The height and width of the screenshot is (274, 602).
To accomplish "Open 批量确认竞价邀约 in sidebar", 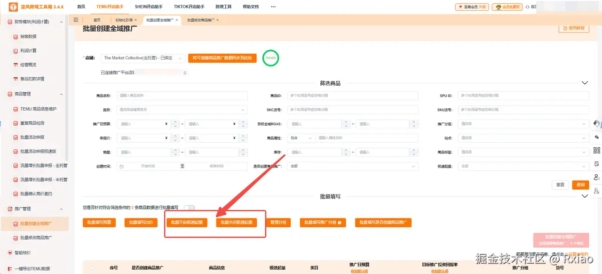I will point(36,193).
